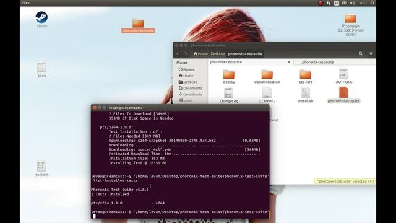
Task: Select the pts-core folder
Action: pyautogui.click(x=305, y=77)
